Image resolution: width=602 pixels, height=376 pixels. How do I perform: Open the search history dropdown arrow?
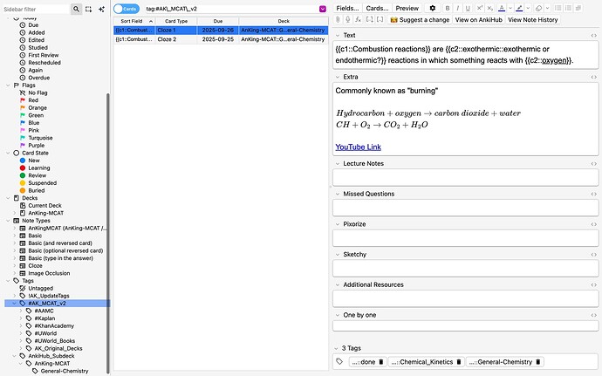pyautogui.click(x=323, y=9)
